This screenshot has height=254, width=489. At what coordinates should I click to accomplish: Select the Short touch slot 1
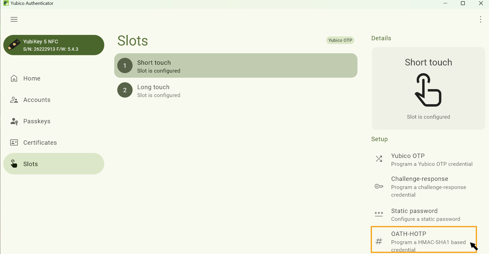[x=236, y=66]
